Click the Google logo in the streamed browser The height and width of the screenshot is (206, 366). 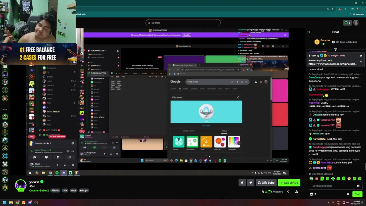tap(175, 82)
